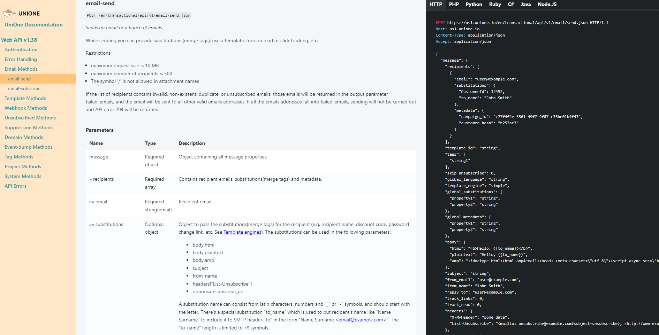Click the '»» substitutions' parameter name
The height and width of the screenshot is (335, 659).
tap(106, 225)
